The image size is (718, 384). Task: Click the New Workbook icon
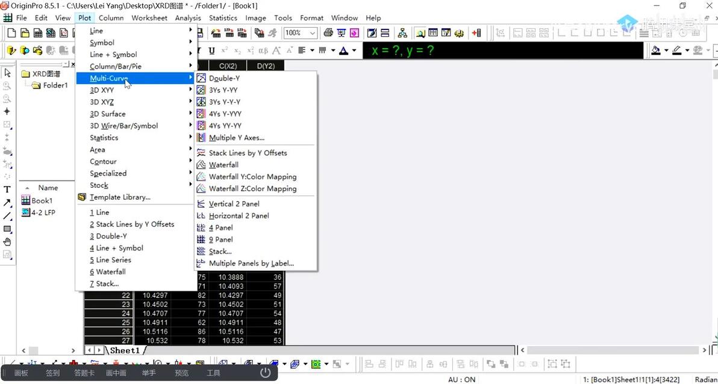click(x=38, y=33)
